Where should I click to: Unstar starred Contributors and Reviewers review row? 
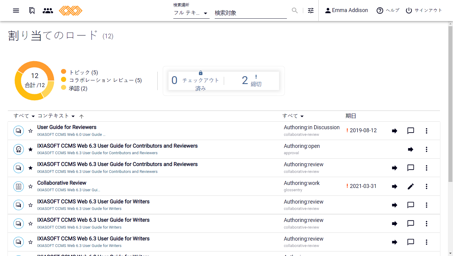31,168
